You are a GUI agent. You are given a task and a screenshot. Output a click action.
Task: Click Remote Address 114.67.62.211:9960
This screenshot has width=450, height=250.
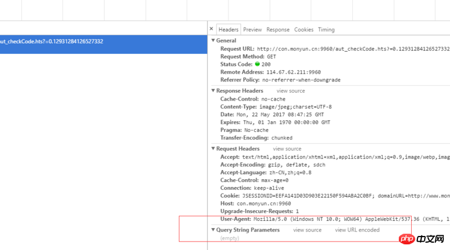(294, 72)
